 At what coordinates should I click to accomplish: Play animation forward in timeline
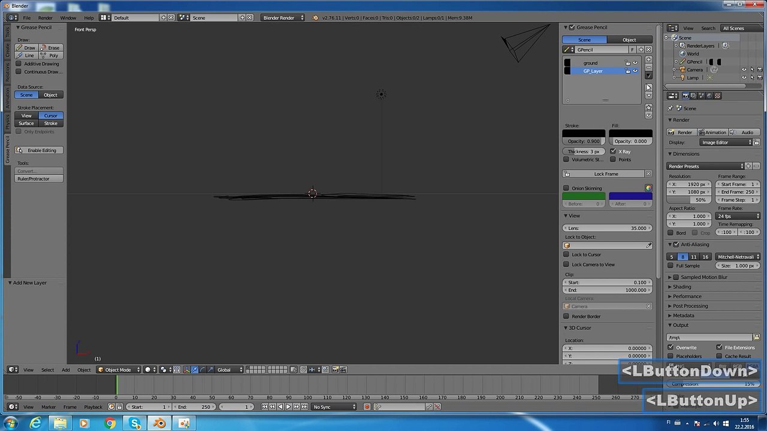(x=288, y=407)
